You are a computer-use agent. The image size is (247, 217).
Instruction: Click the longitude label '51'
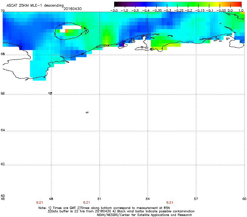[99, 199]
